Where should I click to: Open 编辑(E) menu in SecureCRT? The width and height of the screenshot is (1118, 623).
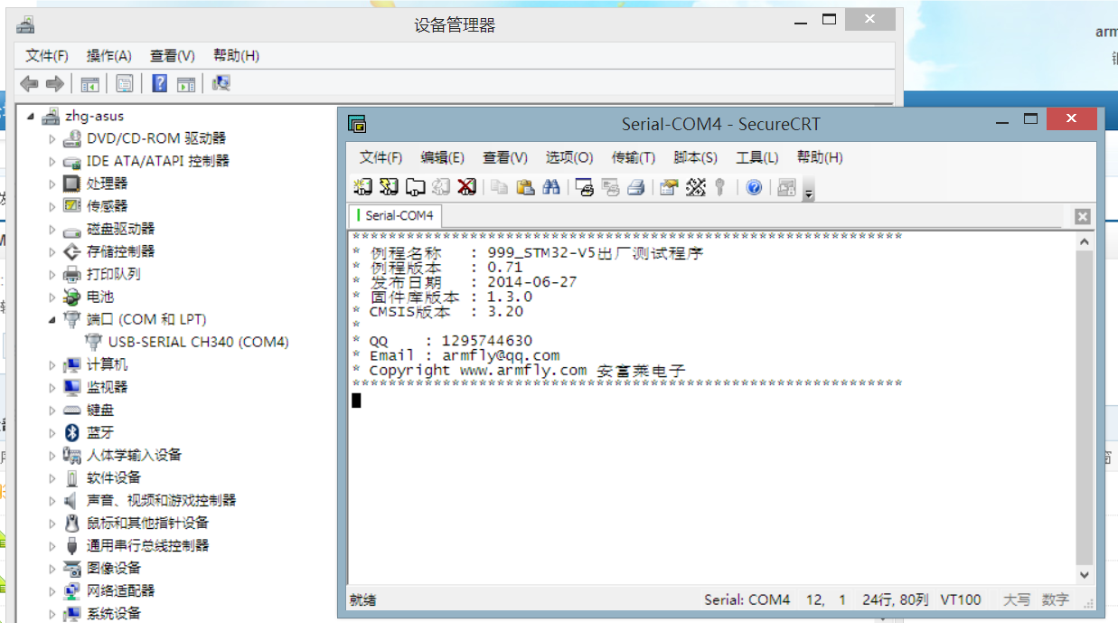click(442, 157)
